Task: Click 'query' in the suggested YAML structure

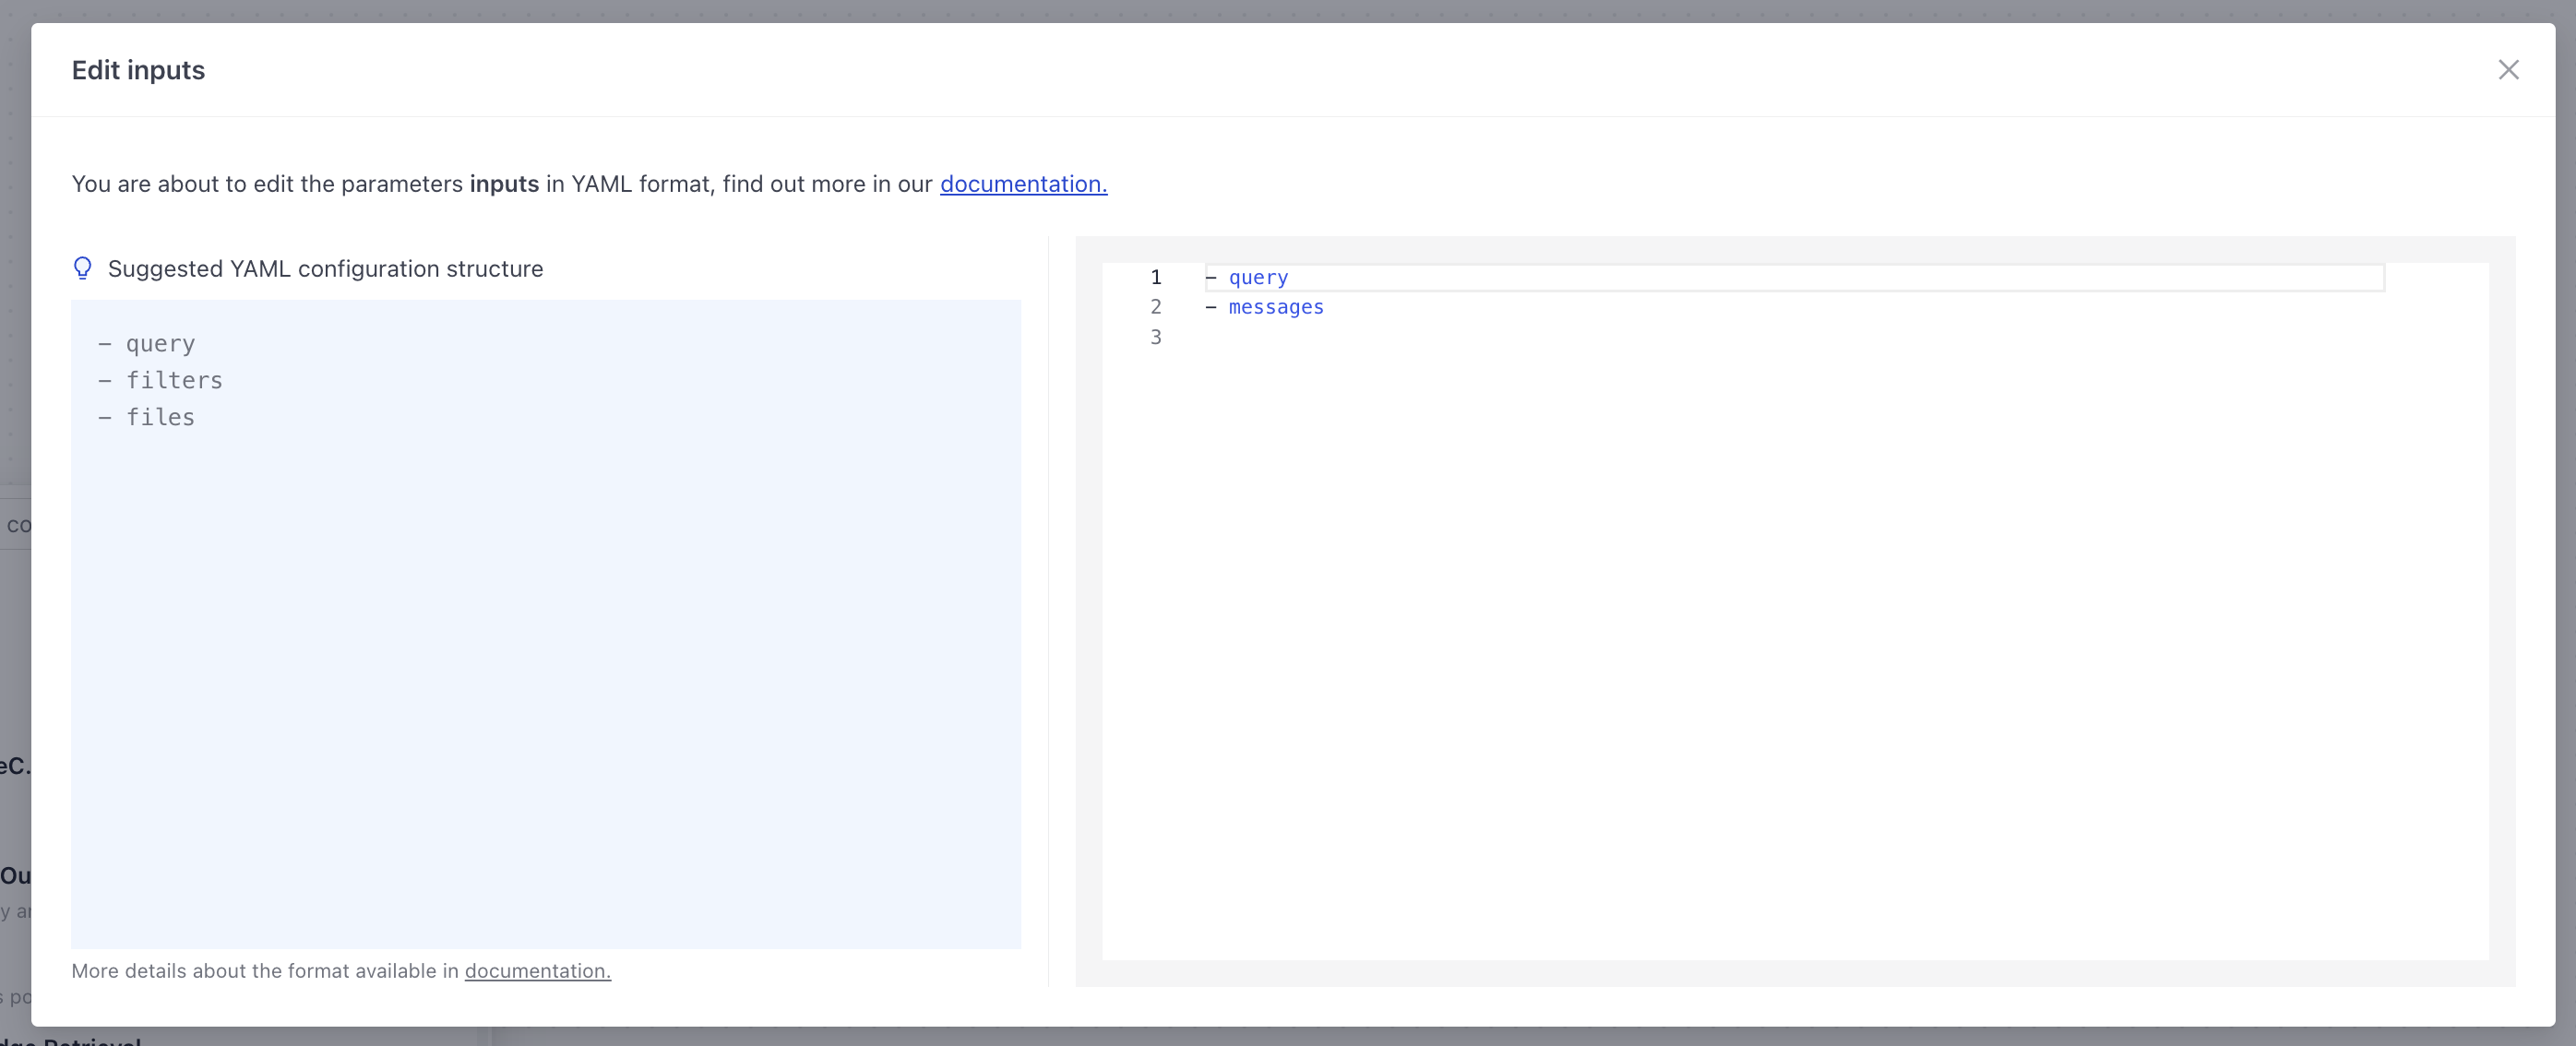Action: coord(160,343)
